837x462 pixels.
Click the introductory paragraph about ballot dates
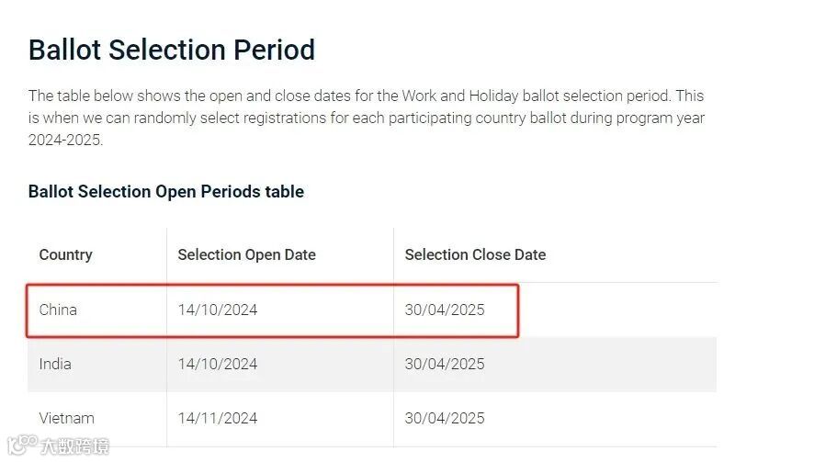[367, 118]
